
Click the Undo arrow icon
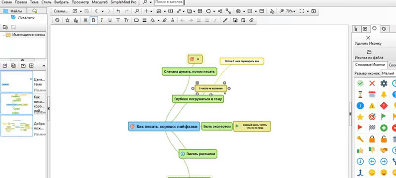118,11
